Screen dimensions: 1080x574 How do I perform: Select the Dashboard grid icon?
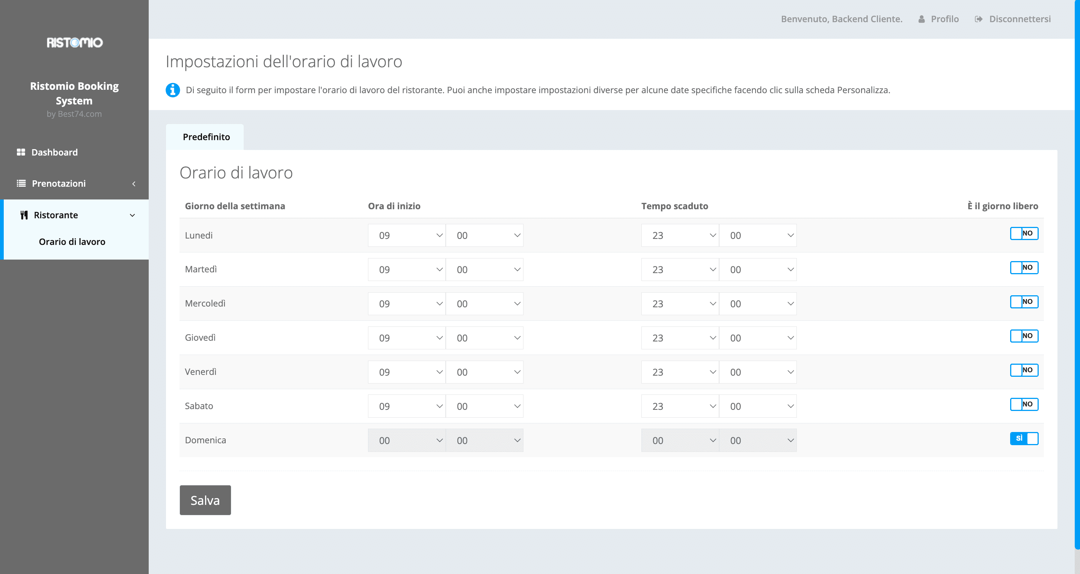tap(21, 152)
